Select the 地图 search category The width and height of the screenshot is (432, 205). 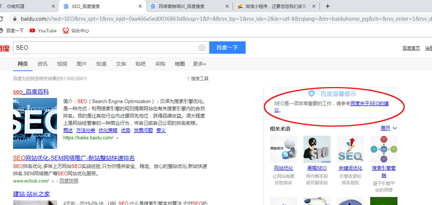coord(180,64)
